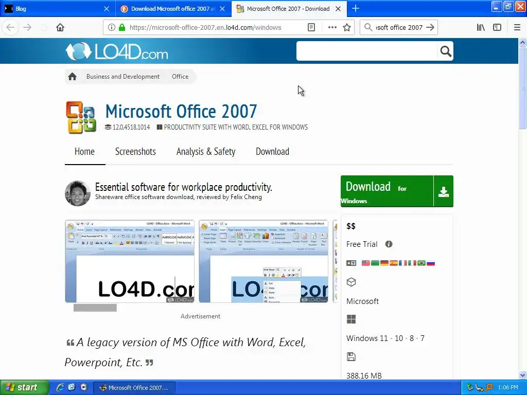Screen dimensions: 527x395
Task: Click the 1:06 PM system clock
Action: [x=508, y=387]
